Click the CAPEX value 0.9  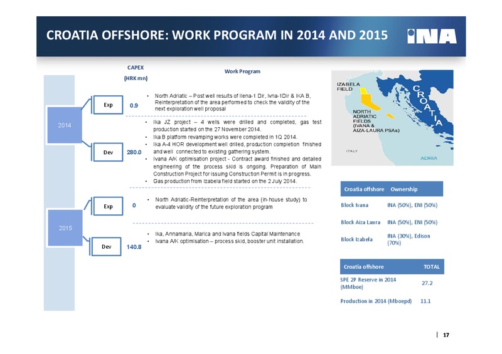[x=134, y=105]
